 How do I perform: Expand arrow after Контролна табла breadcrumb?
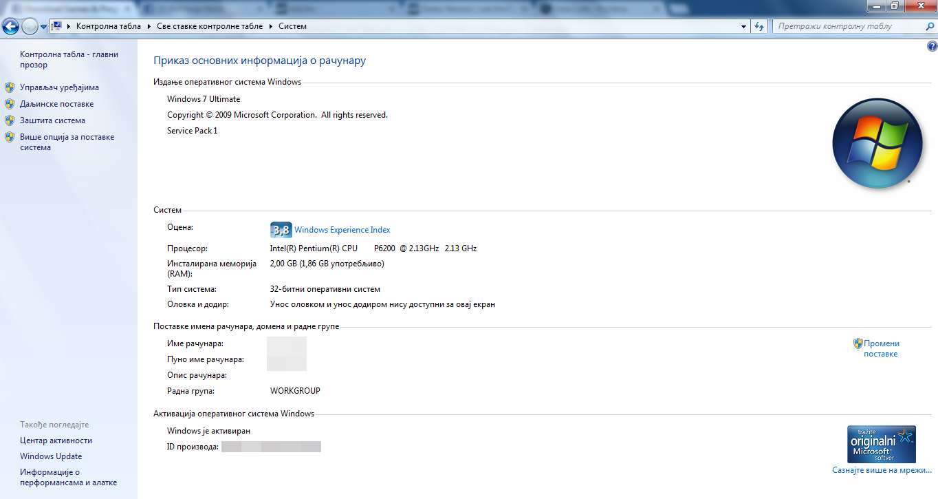[x=148, y=26]
